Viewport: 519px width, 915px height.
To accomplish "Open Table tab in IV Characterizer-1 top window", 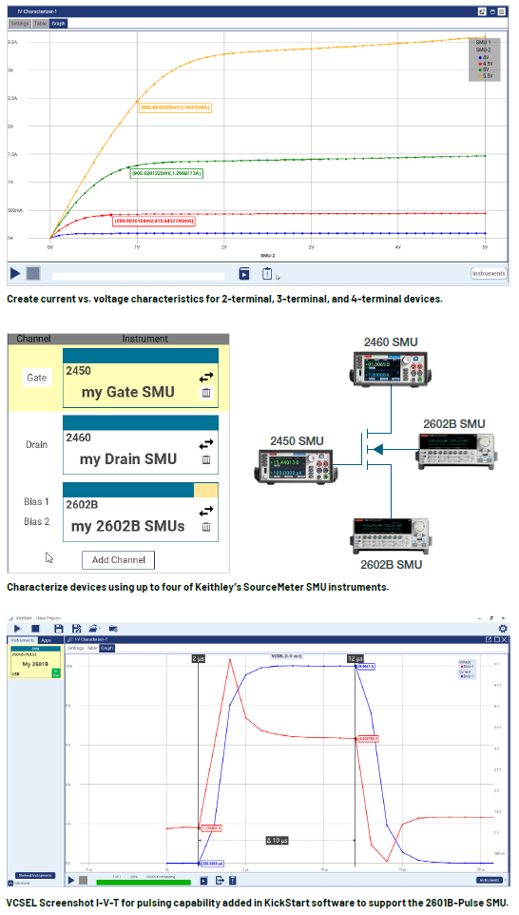I will [40, 24].
